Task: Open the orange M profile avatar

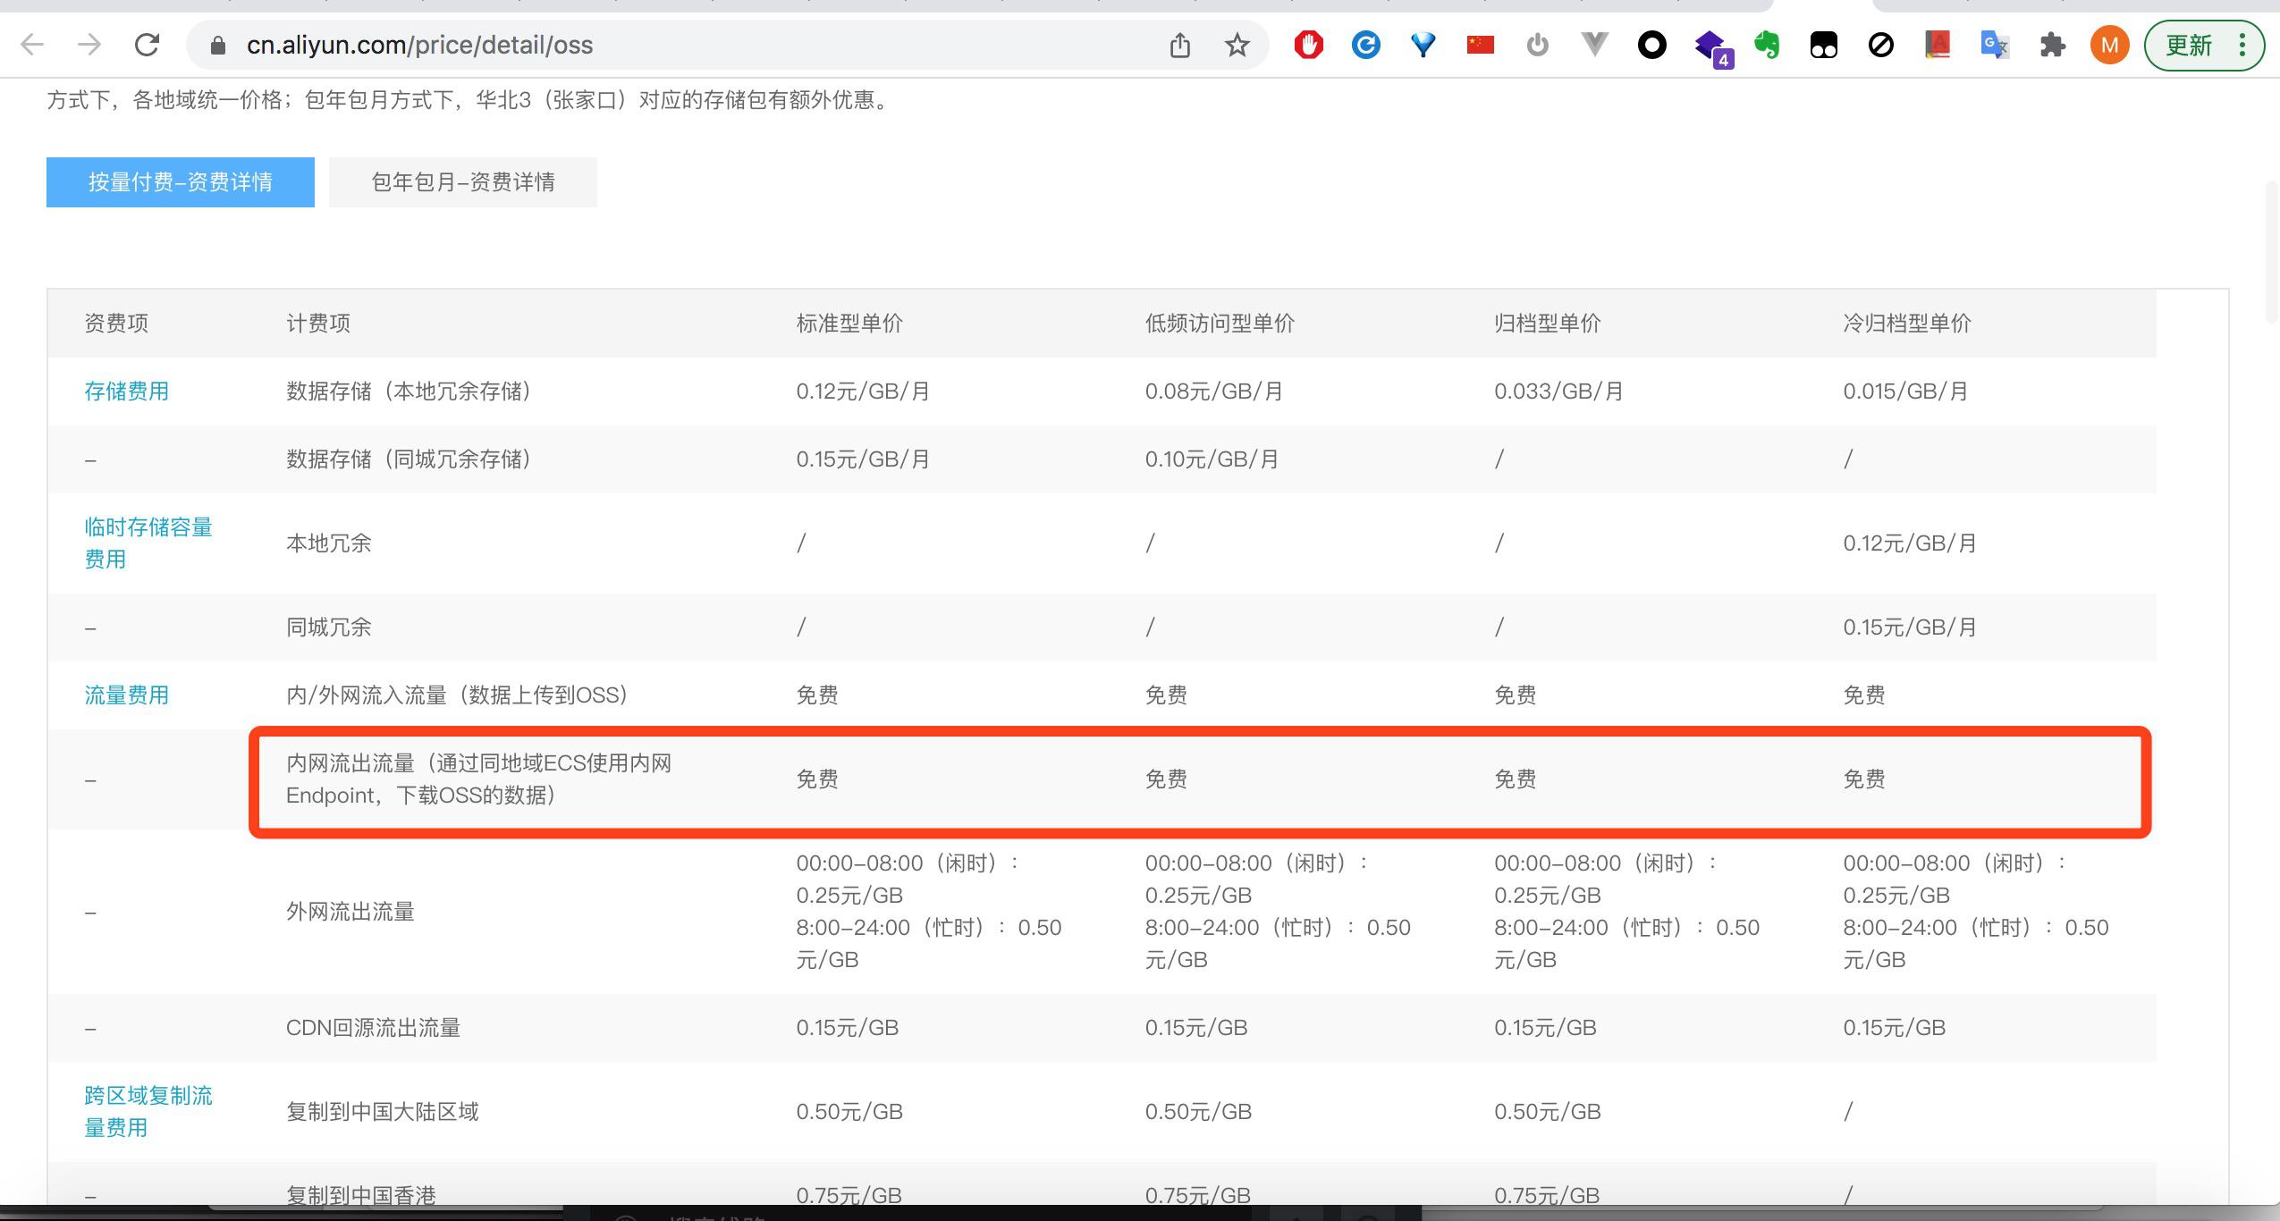Action: click(x=2109, y=45)
